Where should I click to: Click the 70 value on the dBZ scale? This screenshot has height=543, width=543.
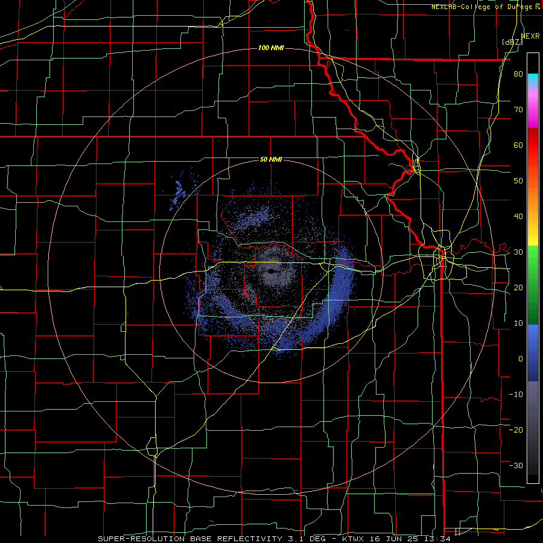click(518, 109)
